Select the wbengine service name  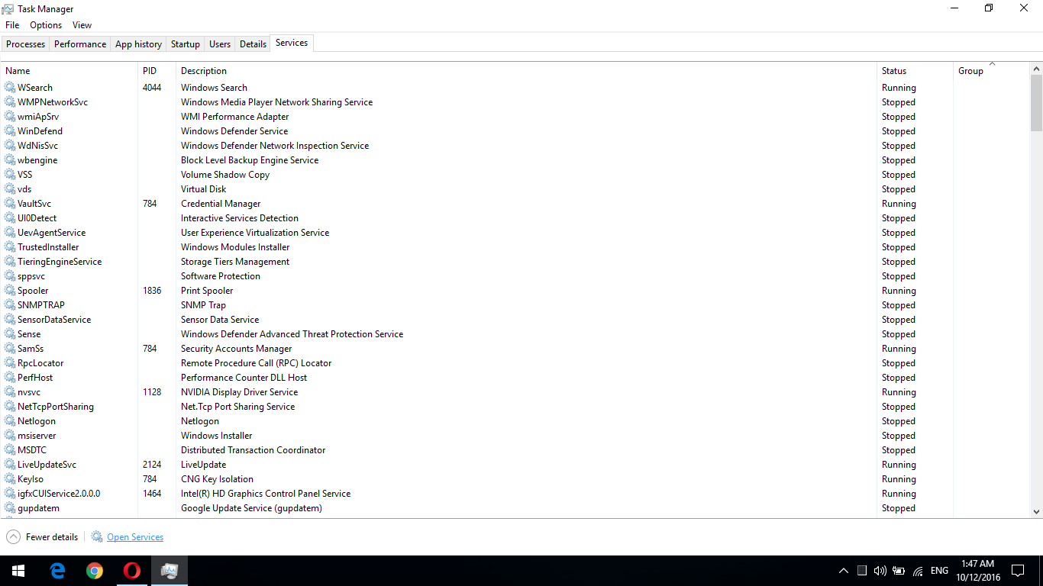pos(37,160)
